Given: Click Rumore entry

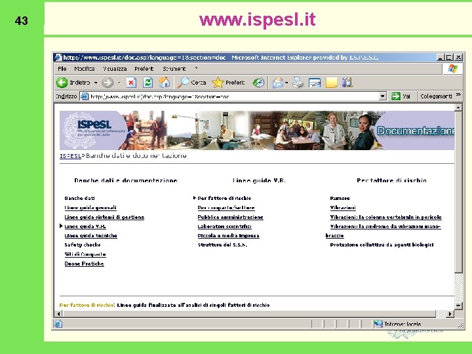Looking at the screenshot, I should pos(340,198).
